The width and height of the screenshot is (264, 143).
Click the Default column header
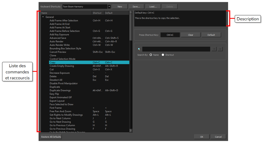117,13
